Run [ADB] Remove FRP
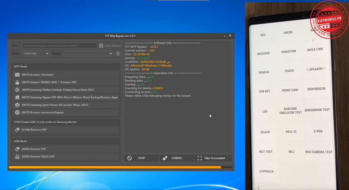Viewport: 349px width, 190px height. pyautogui.click(x=66, y=149)
